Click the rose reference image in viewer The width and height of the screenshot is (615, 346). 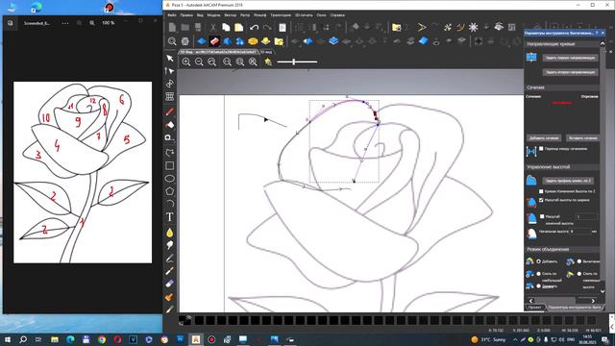[x=83, y=172]
